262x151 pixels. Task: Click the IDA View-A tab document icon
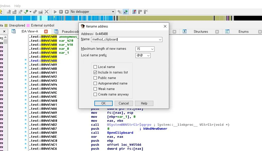click(x=14, y=31)
